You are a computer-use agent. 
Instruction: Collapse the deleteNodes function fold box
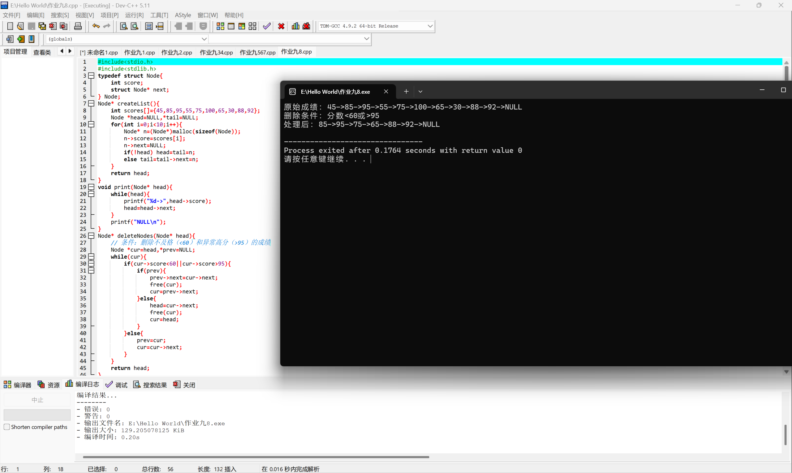click(92, 236)
